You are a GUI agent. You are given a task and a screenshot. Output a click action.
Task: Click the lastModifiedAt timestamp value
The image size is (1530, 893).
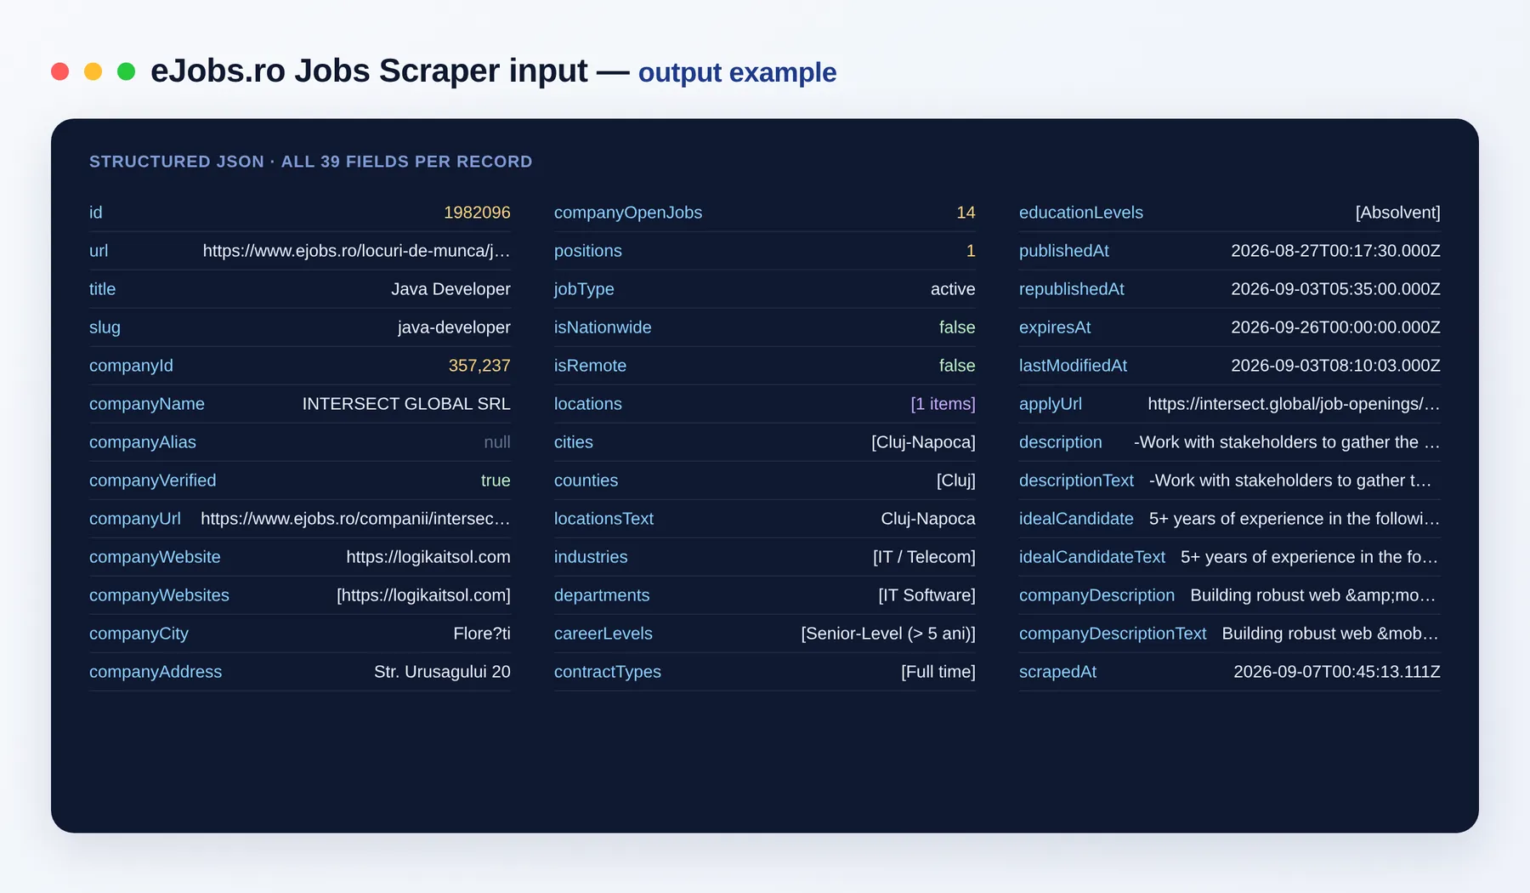(x=1335, y=366)
